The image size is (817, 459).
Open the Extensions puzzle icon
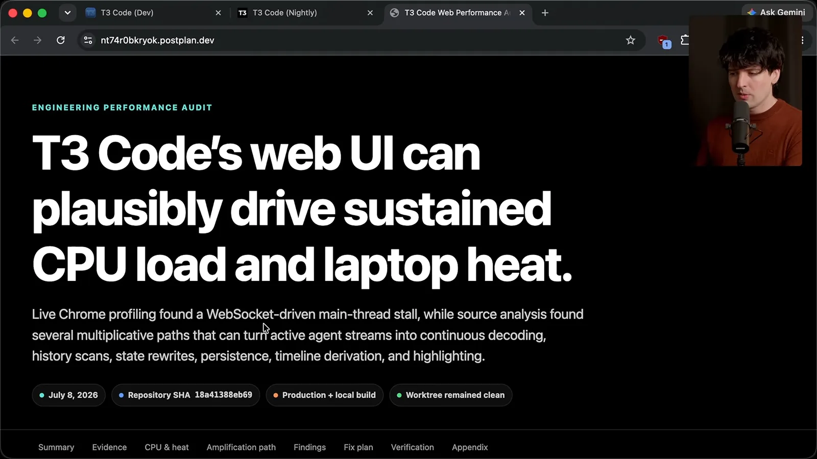(685, 40)
